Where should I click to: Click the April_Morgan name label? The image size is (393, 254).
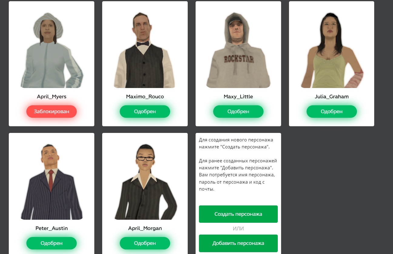145,228
